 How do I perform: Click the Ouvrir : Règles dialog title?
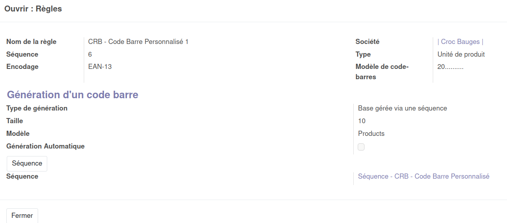coord(33,9)
